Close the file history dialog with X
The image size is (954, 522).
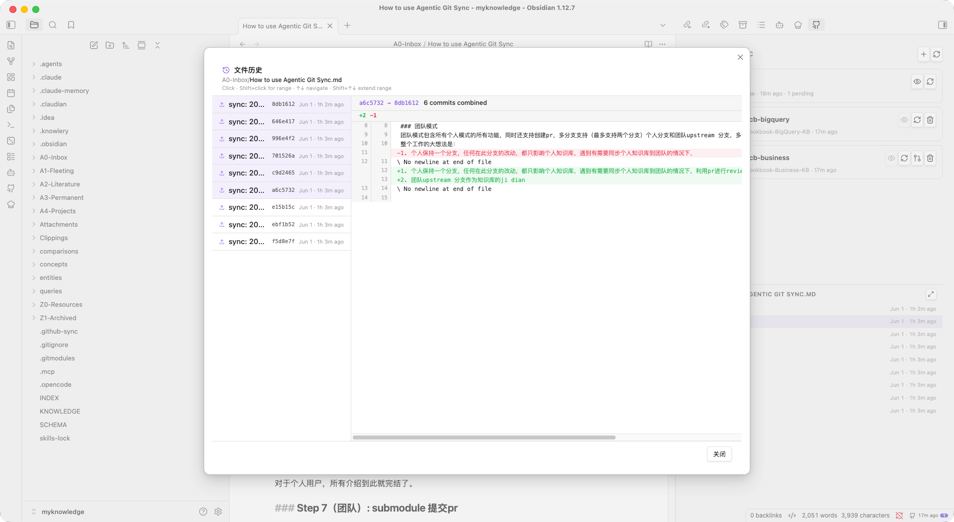740,57
